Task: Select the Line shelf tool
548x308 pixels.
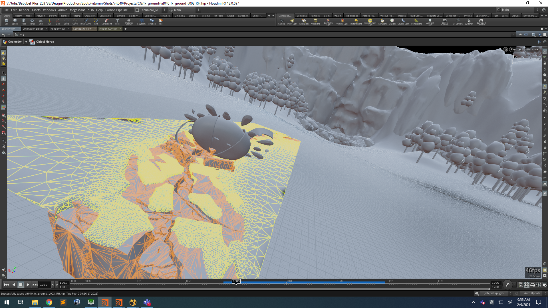Action: pos(58,22)
